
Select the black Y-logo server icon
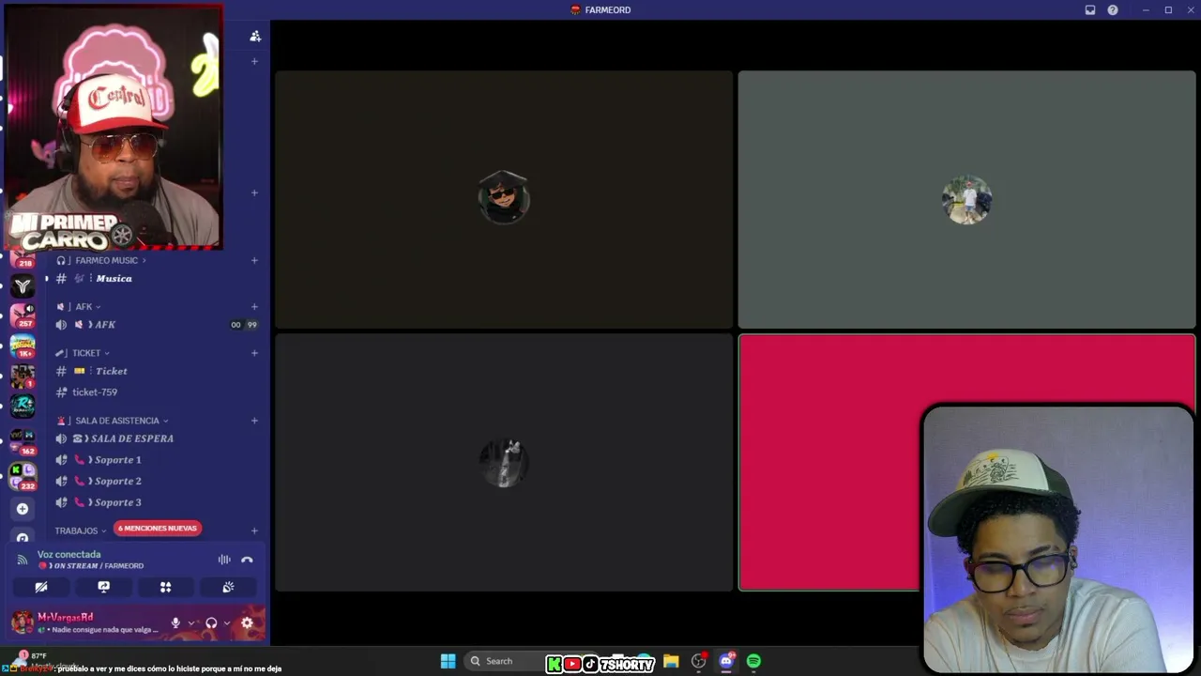(23, 285)
